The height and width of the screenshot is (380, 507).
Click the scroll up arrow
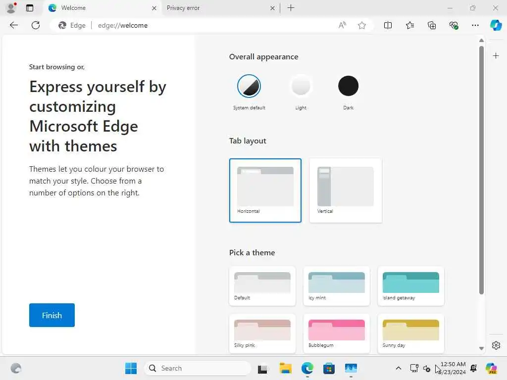(481, 41)
